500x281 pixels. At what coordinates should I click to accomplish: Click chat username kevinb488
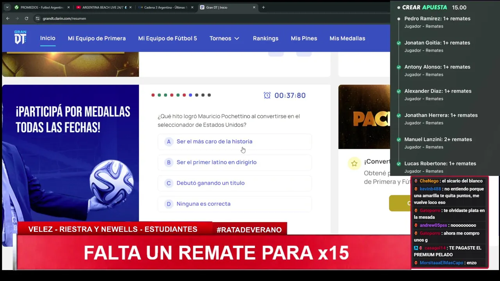point(430,189)
